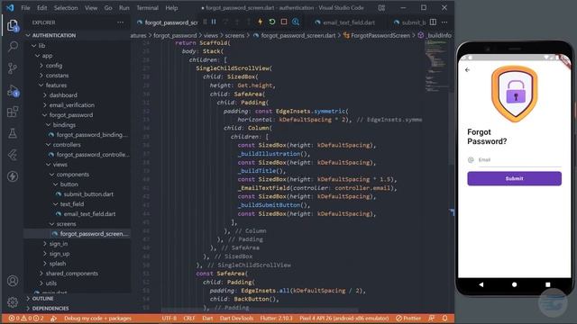This screenshot has width=577, height=324.
Task: Tap the back arrow in the emulator app
Action: (x=467, y=70)
